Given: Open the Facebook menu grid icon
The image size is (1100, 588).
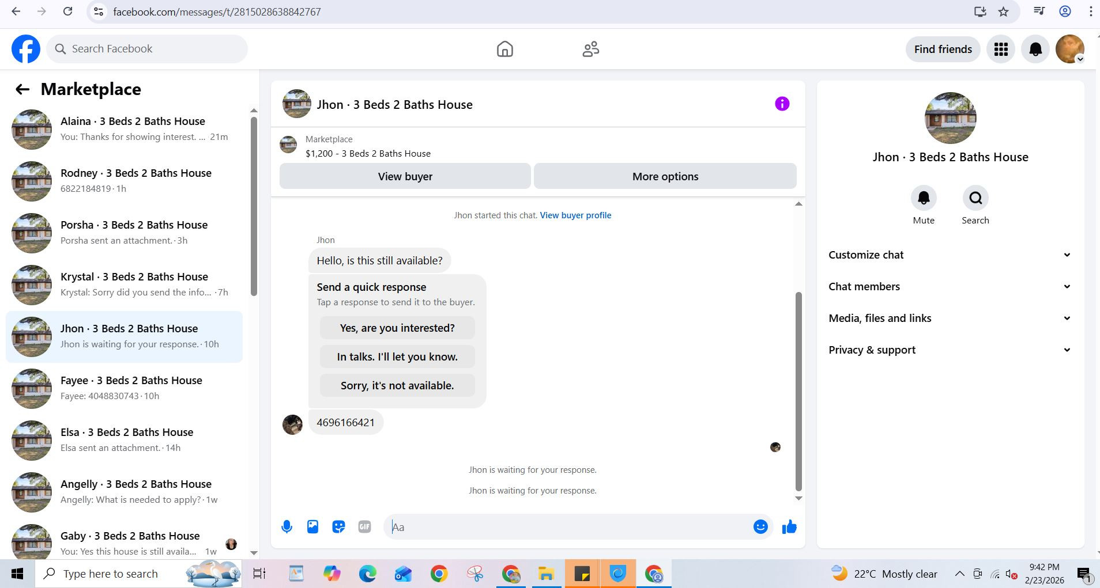Looking at the screenshot, I should [x=1001, y=49].
